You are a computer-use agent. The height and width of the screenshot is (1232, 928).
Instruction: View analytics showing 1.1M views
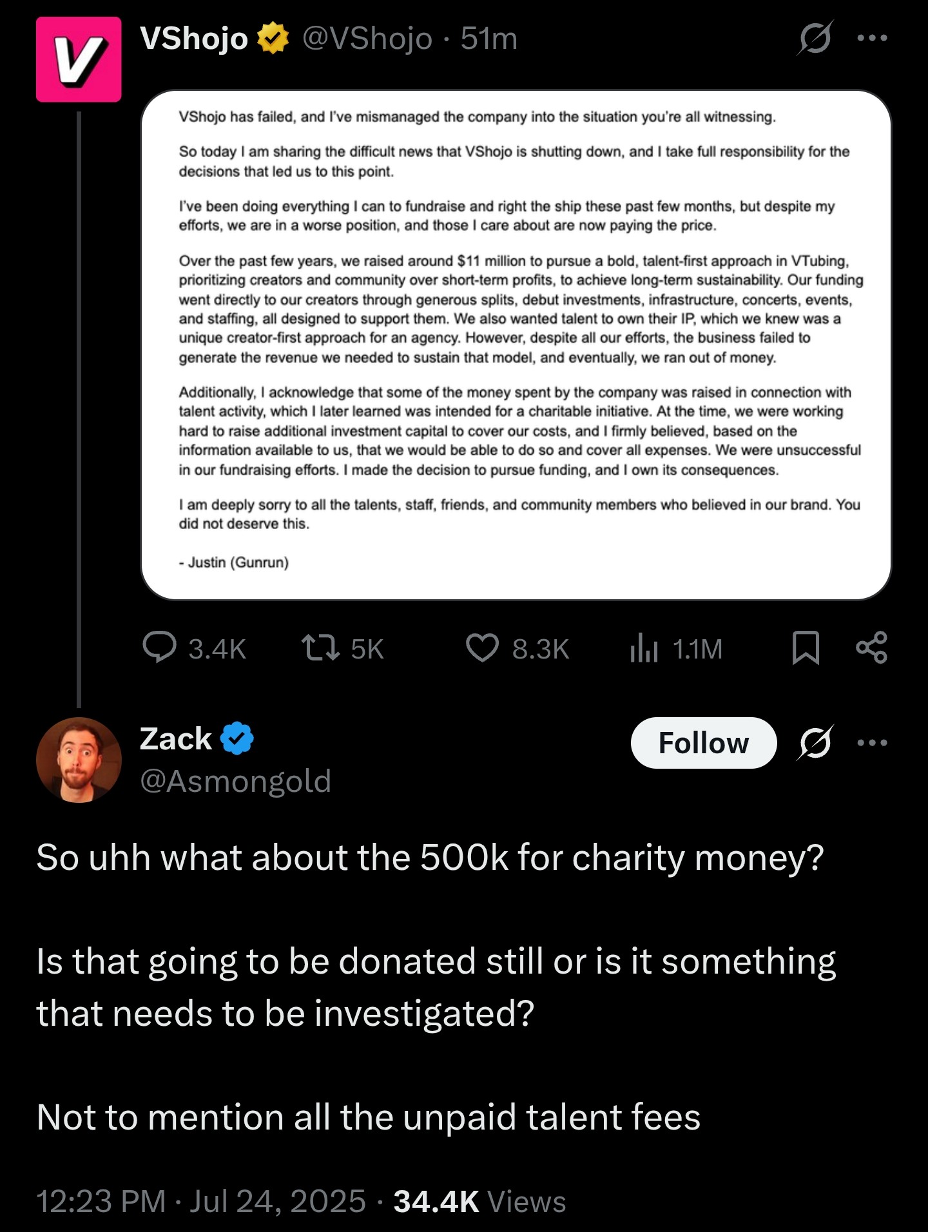(676, 648)
